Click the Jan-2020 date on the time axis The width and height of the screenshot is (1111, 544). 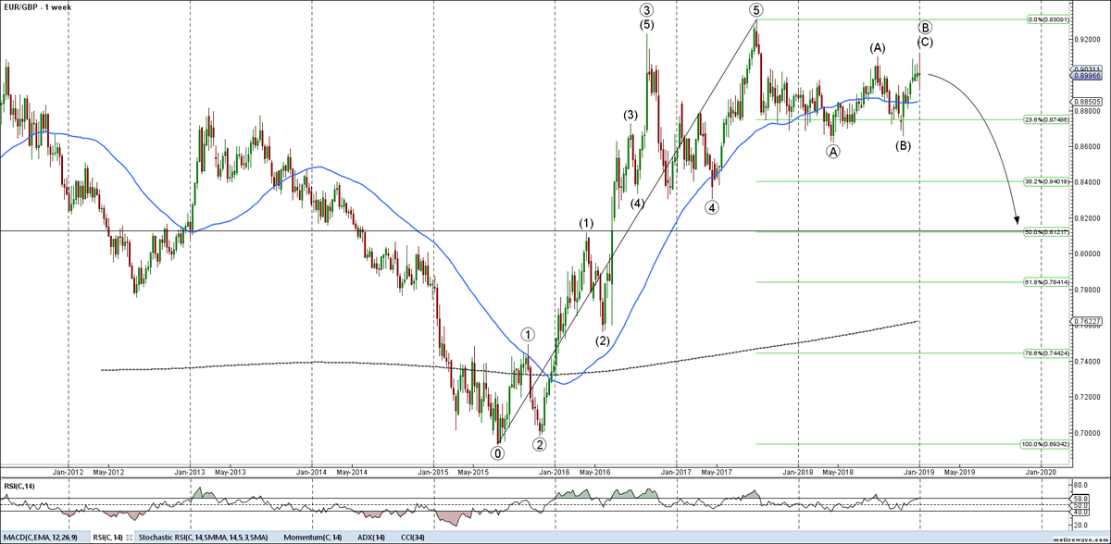[1041, 471]
